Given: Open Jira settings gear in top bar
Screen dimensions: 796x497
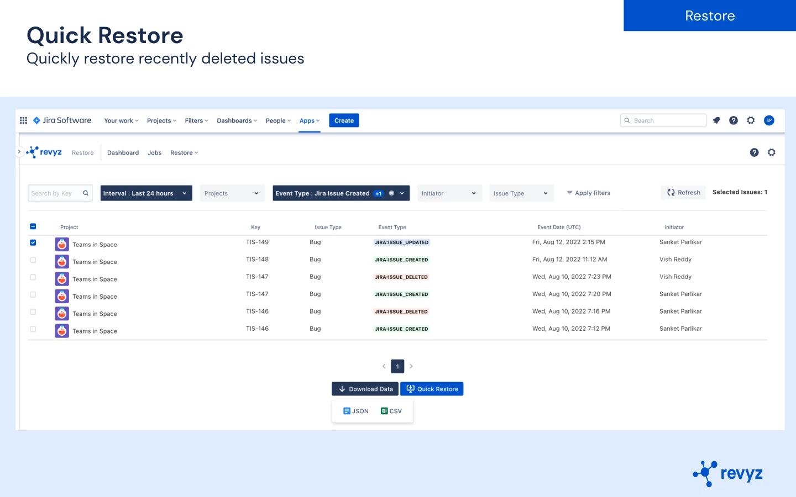Looking at the screenshot, I should [x=751, y=120].
